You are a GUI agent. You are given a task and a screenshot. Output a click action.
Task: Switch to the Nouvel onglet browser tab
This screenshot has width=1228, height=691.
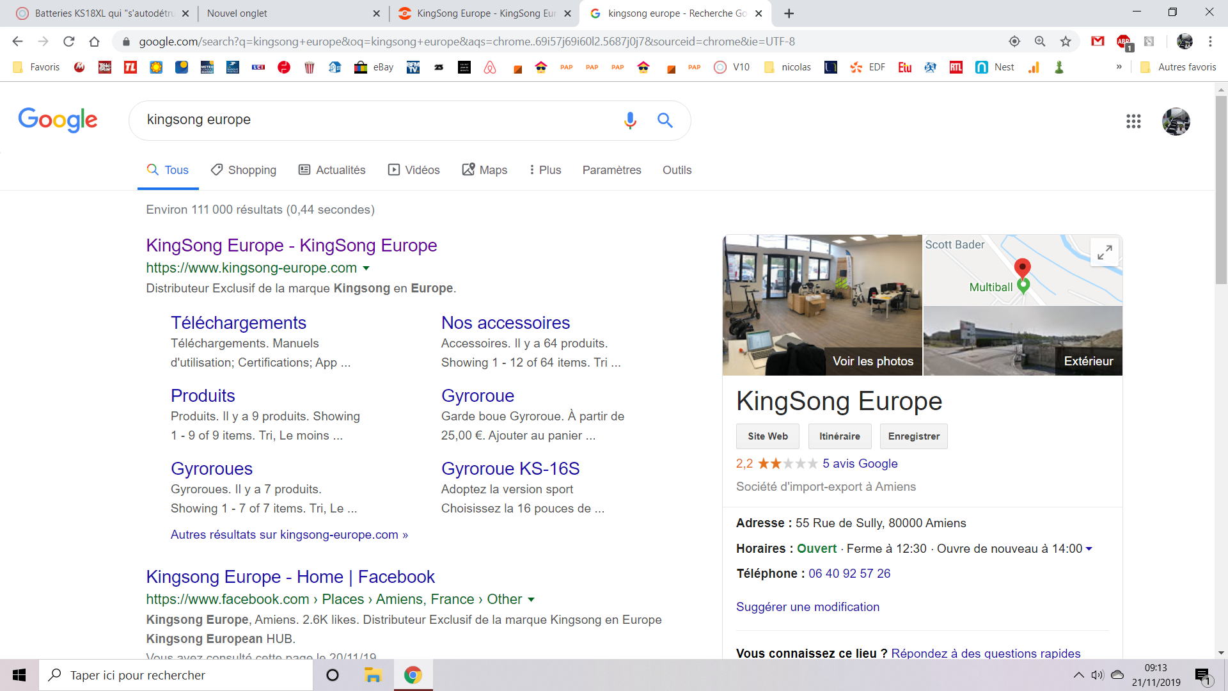(x=292, y=13)
